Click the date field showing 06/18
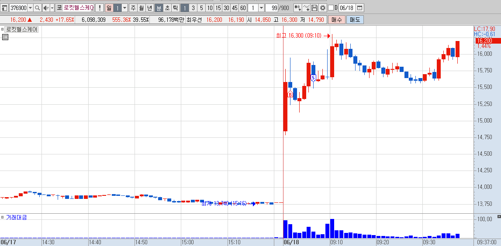The image size is (501, 246). click(347, 8)
